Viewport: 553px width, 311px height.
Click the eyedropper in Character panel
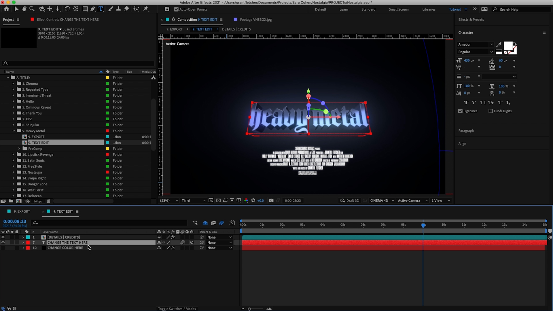(499, 44)
